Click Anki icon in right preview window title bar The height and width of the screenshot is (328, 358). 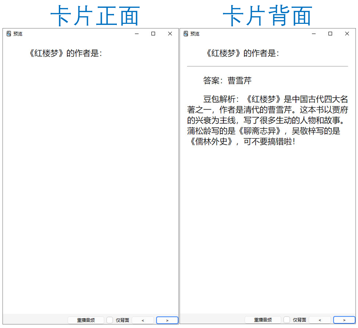point(186,34)
